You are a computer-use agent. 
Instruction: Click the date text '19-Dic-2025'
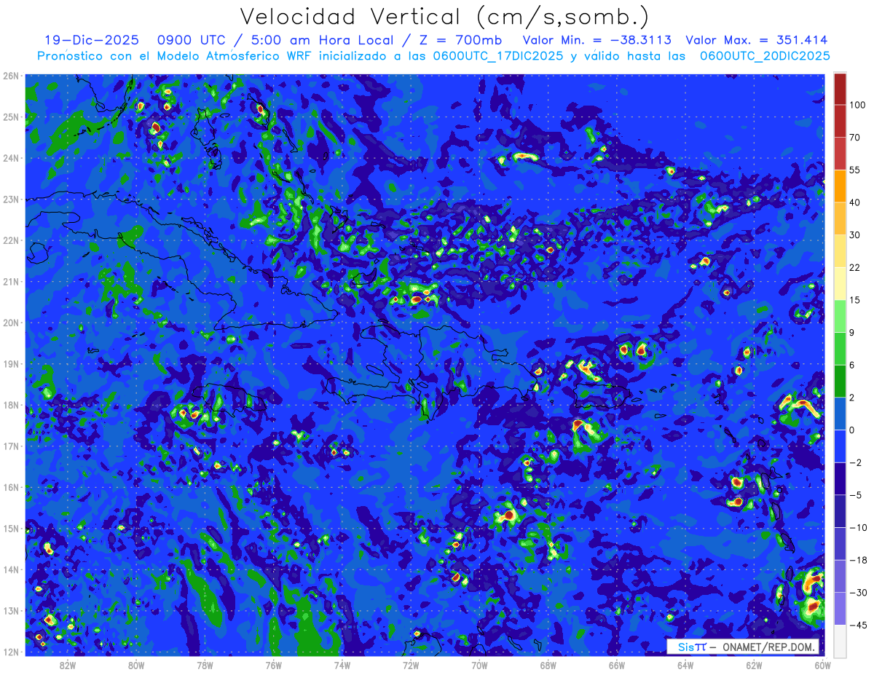(91, 40)
